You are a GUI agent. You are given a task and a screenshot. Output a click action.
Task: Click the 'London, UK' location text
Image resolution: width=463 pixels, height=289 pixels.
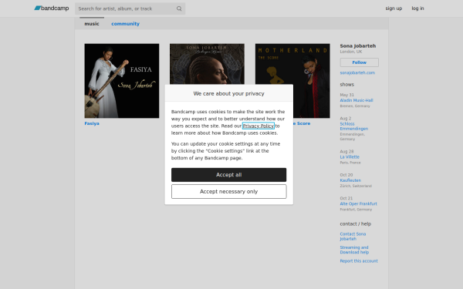(351, 52)
